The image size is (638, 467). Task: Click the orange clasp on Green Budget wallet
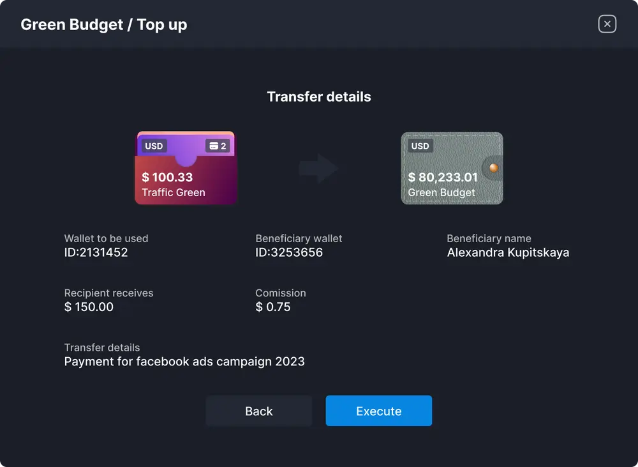[x=493, y=167]
